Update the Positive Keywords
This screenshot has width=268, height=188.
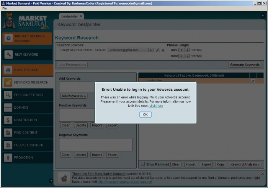81,125
